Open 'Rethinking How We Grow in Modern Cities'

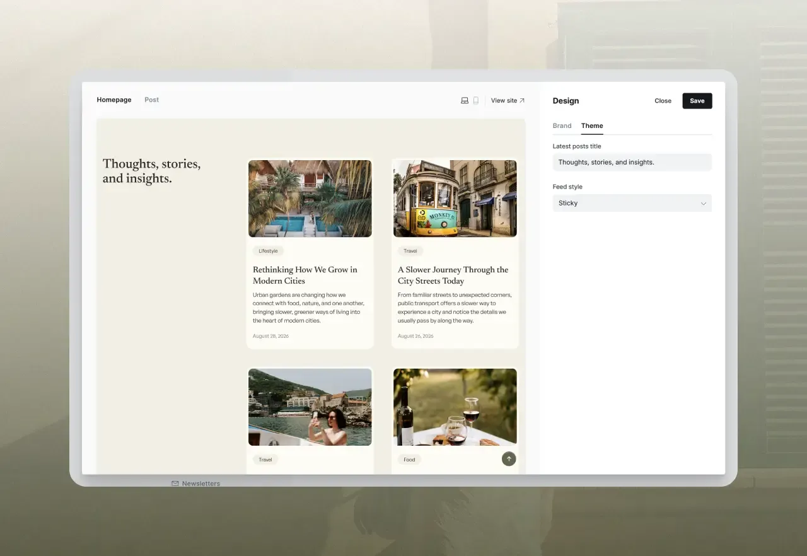(x=305, y=275)
